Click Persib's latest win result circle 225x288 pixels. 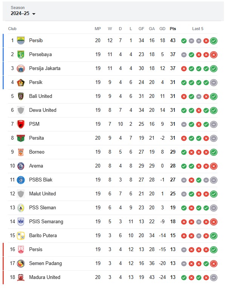pos(214,41)
